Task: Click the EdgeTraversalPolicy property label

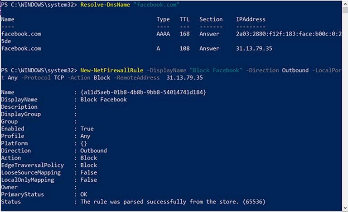Action: 32,166
